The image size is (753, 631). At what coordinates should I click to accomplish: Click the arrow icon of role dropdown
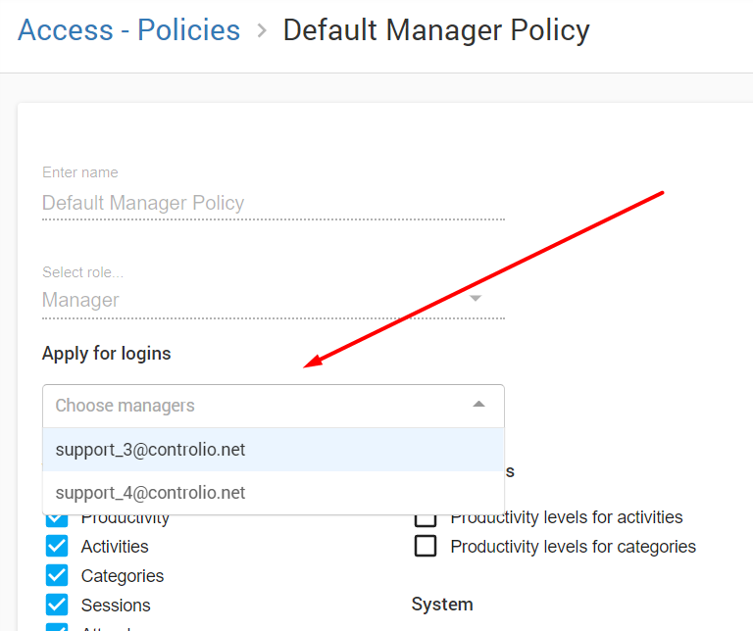pos(476,299)
